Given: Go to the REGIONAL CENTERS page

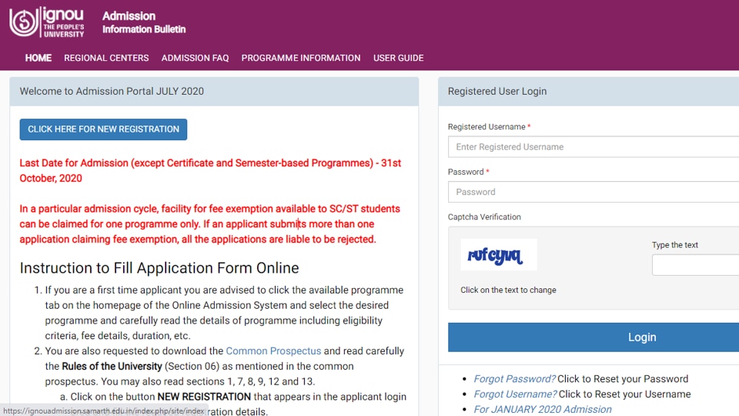Looking at the screenshot, I should (106, 58).
